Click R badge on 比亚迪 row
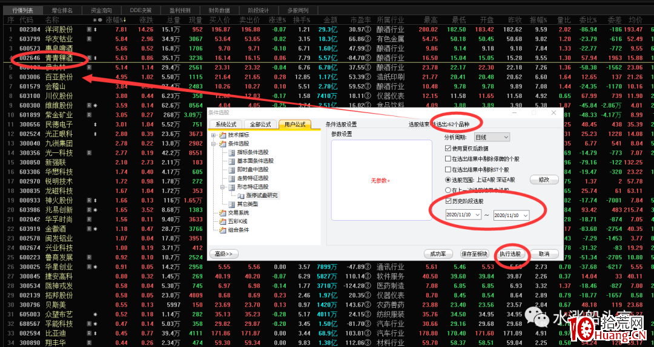 point(89,333)
